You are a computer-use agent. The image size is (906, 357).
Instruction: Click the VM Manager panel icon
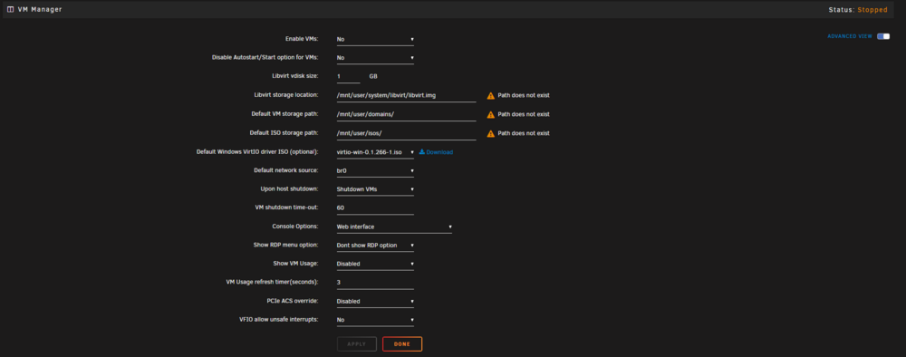click(x=10, y=10)
